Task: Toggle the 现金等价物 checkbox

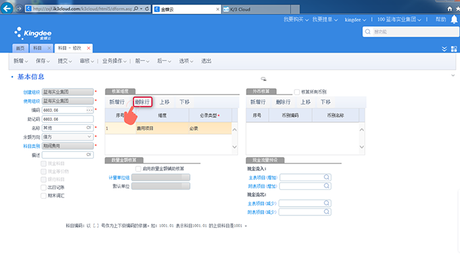Action: tap(43, 171)
